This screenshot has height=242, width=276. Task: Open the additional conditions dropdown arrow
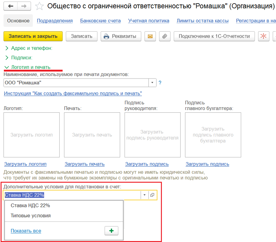(x=144, y=195)
